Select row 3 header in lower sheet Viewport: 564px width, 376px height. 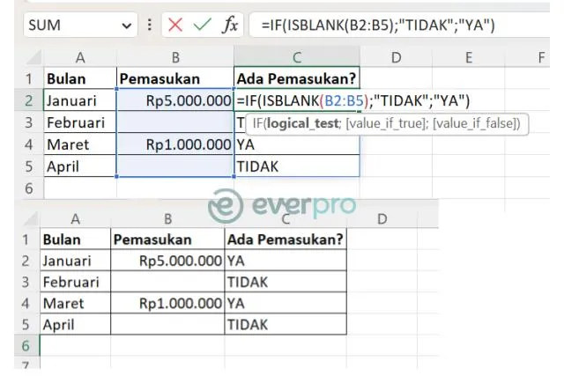[26, 282]
